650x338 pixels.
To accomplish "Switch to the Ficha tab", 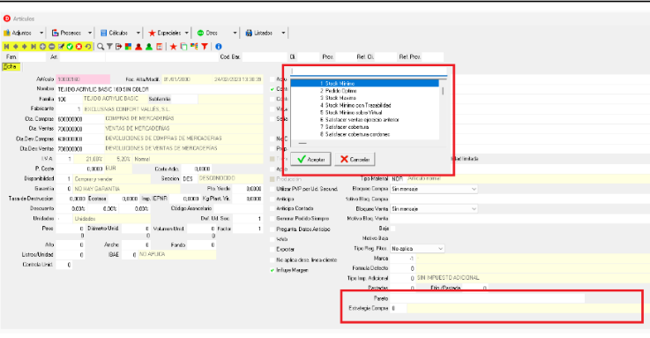I will (x=11, y=67).
